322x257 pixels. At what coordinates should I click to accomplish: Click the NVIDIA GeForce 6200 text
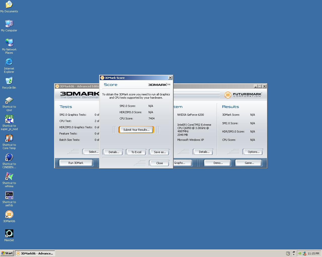point(190,115)
